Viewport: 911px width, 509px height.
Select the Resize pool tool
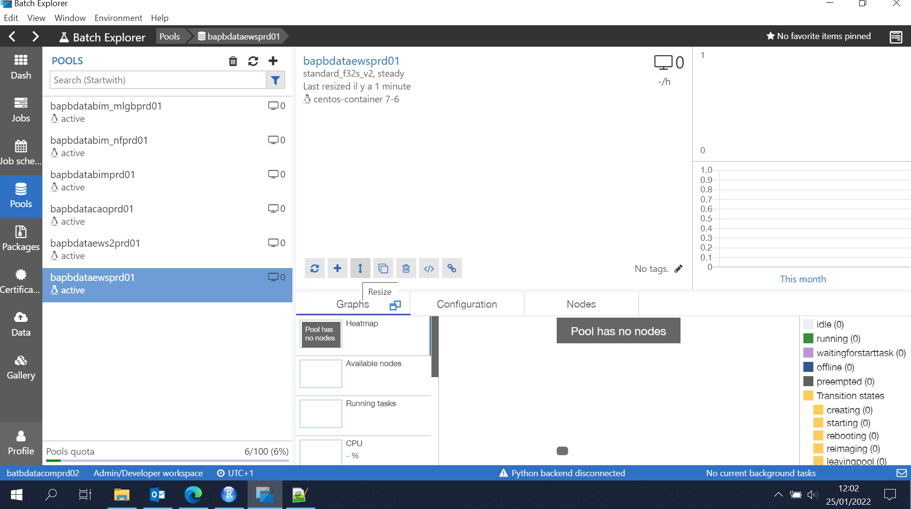(x=360, y=268)
